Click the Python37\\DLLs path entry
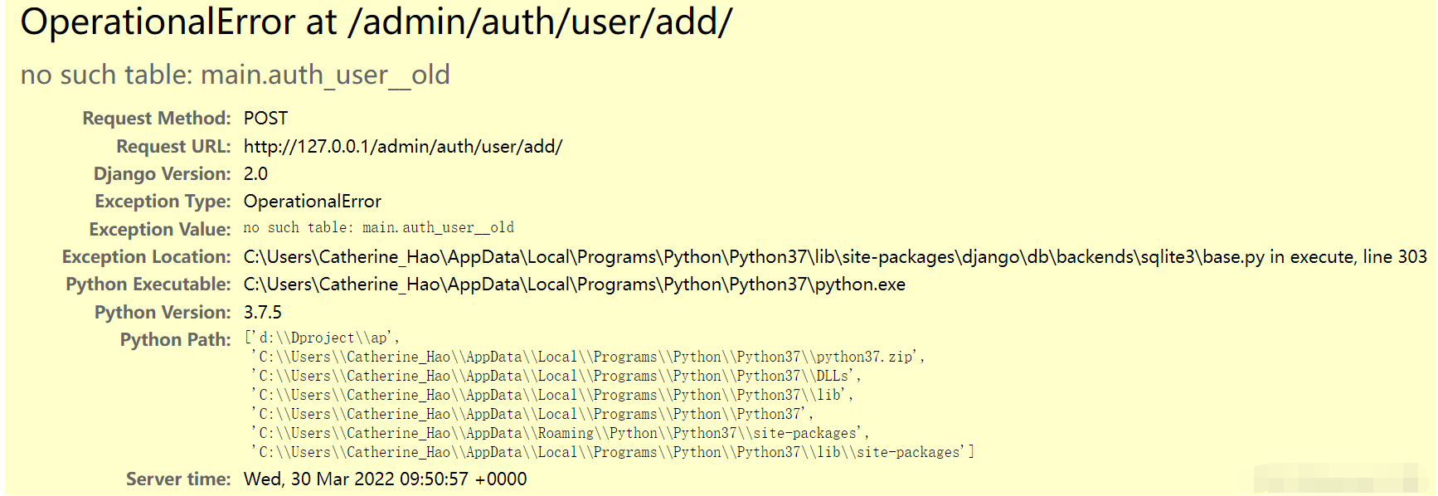 (x=556, y=376)
